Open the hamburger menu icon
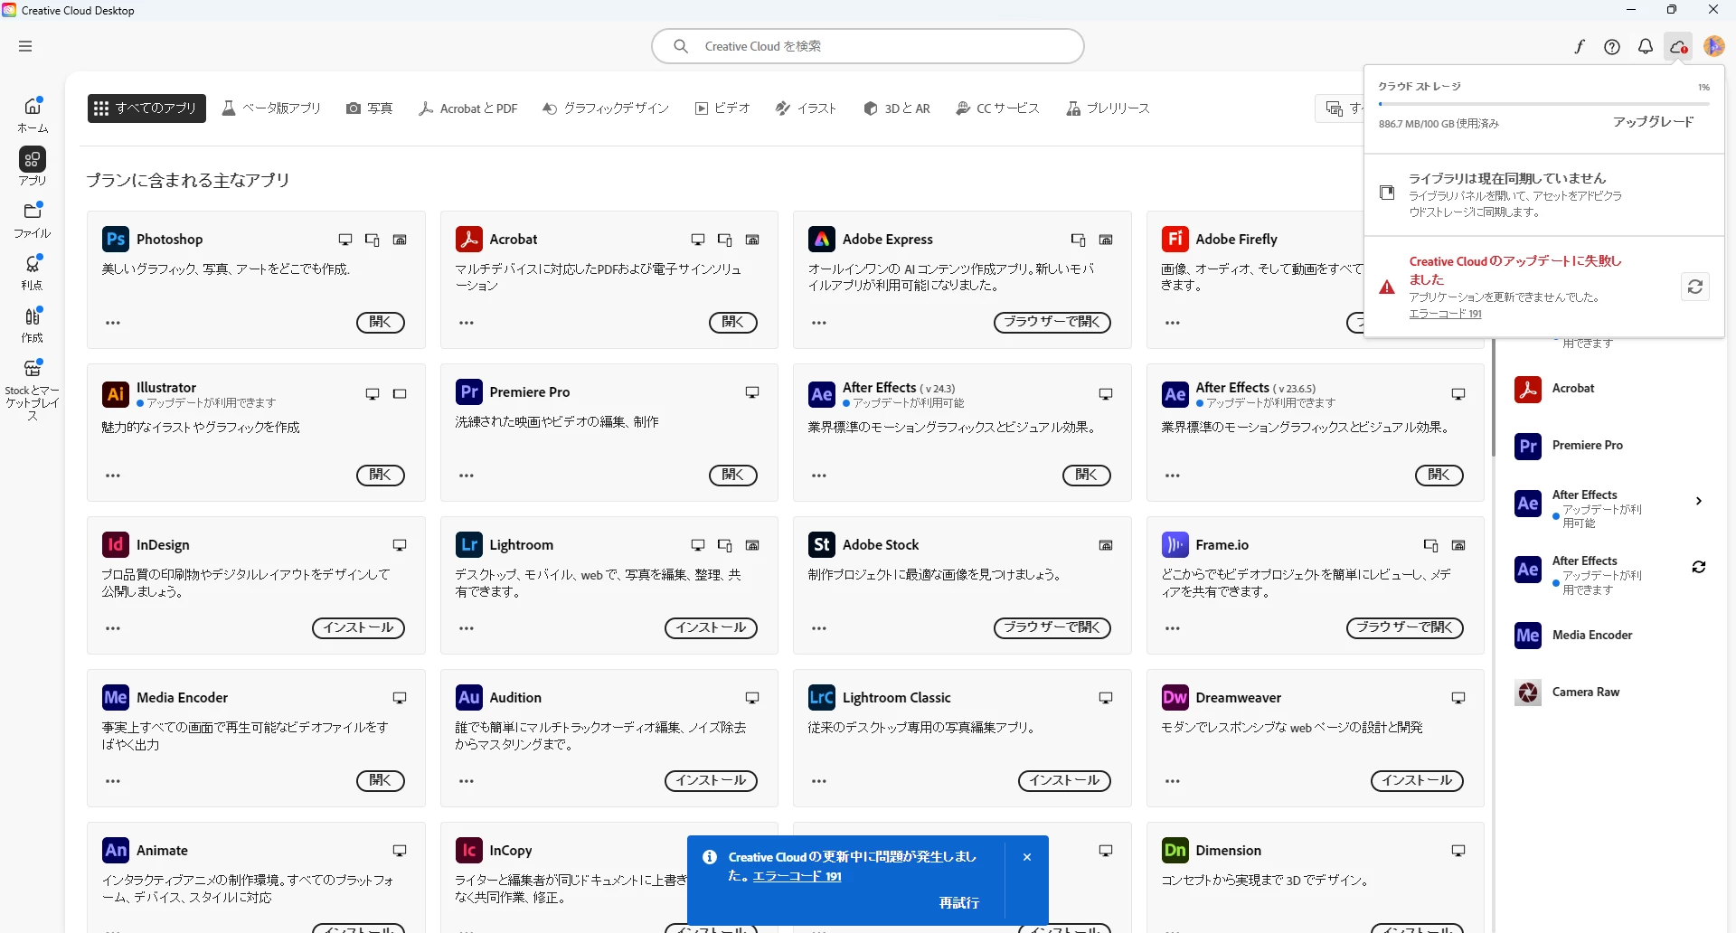 (25, 46)
